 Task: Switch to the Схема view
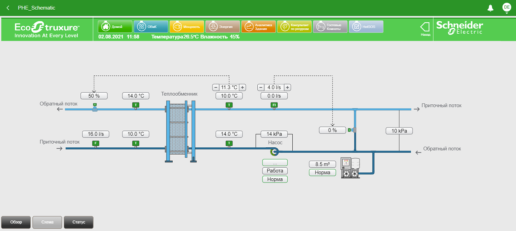click(47, 222)
